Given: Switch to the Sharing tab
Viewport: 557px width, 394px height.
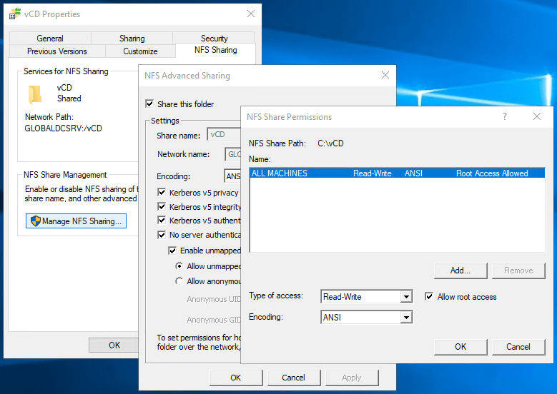Looking at the screenshot, I should pyautogui.click(x=132, y=39).
